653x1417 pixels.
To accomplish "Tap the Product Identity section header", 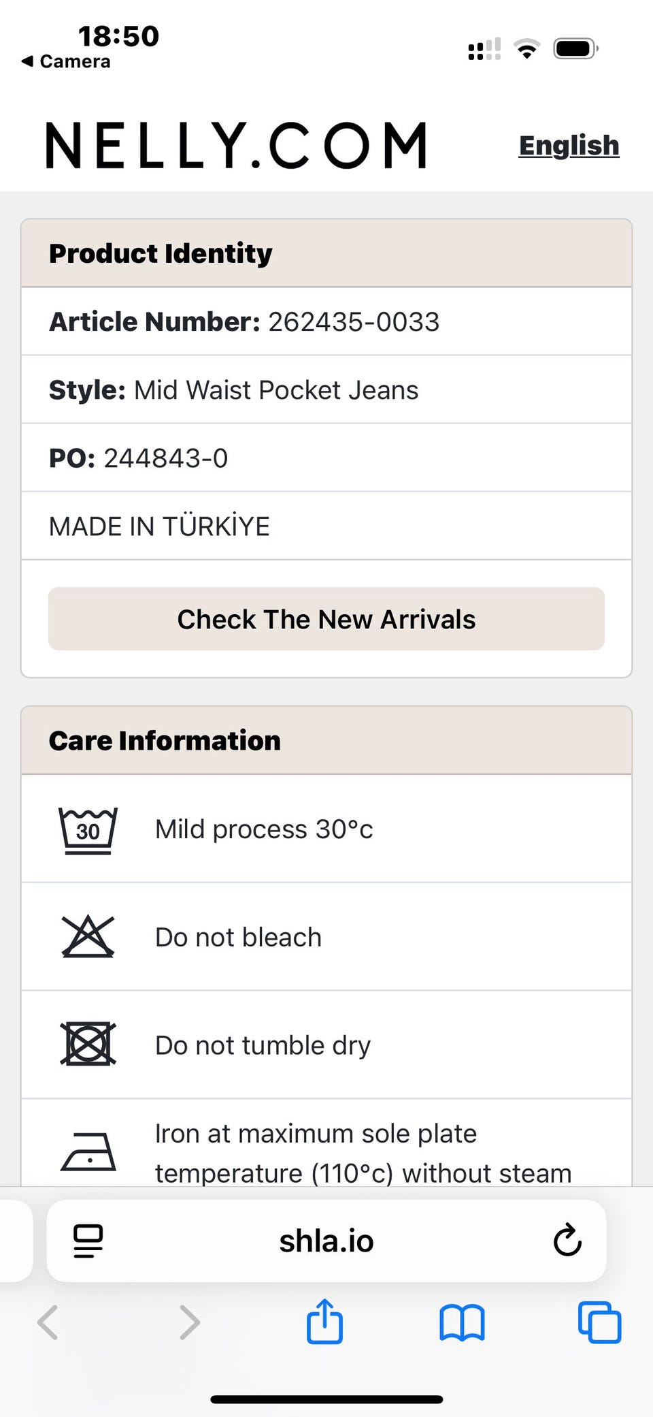I will pos(326,253).
